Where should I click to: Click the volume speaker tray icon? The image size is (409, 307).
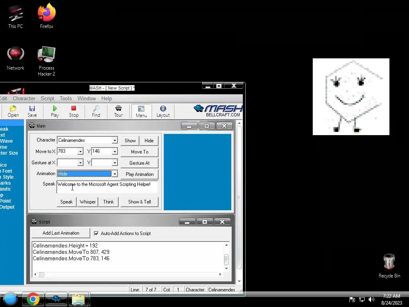(371, 299)
